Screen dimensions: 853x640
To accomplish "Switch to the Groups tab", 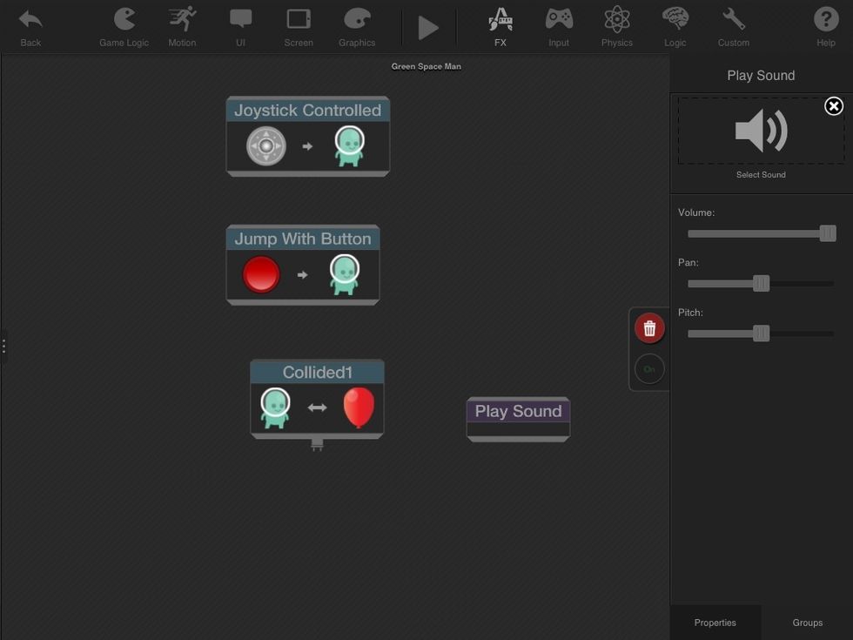I will [x=807, y=622].
